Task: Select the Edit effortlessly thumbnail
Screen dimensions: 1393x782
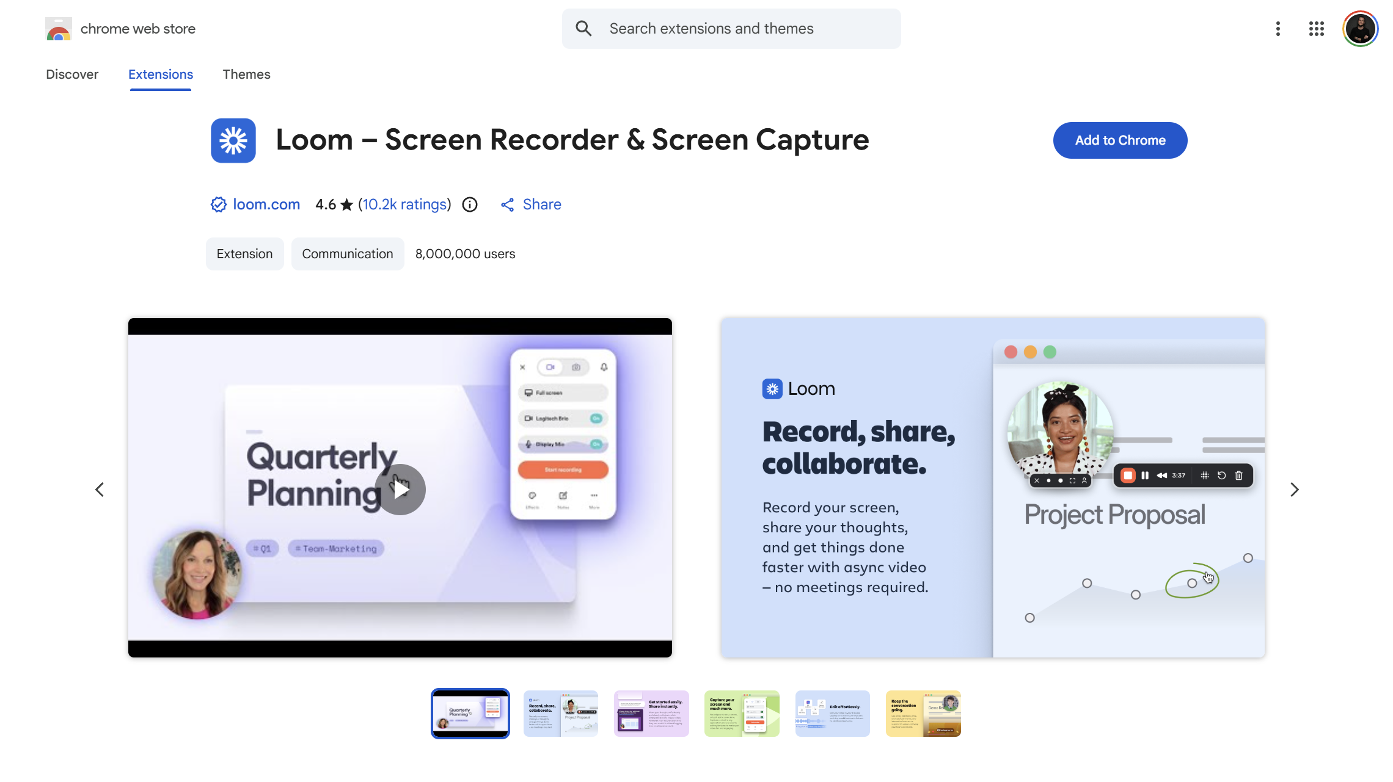Action: point(832,714)
